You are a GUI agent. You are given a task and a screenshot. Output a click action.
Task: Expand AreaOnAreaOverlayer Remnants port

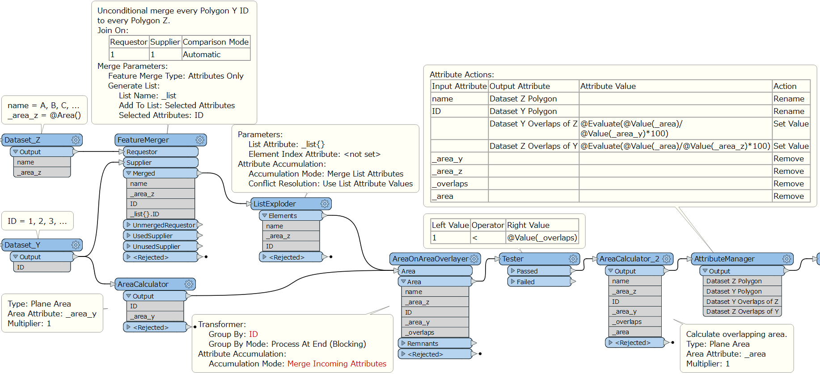[x=403, y=343]
